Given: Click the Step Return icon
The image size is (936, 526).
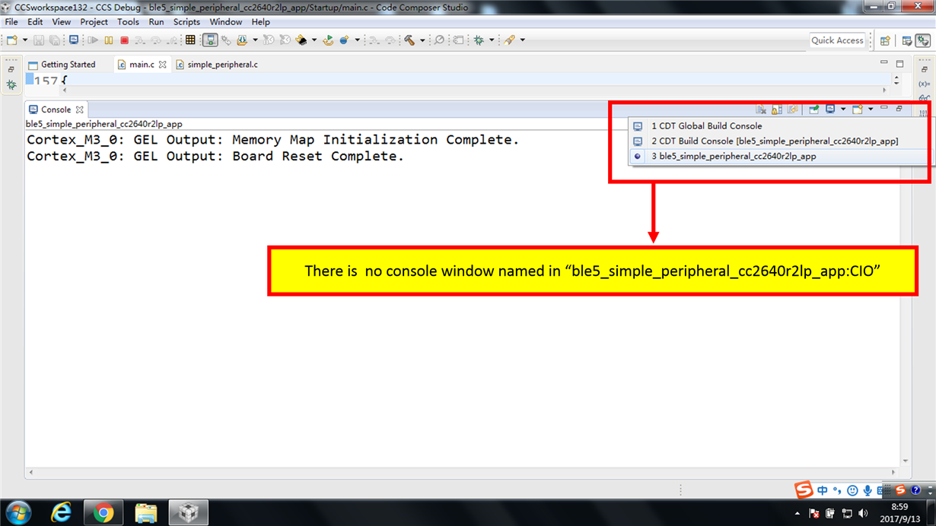Looking at the screenshot, I should (173, 40).
